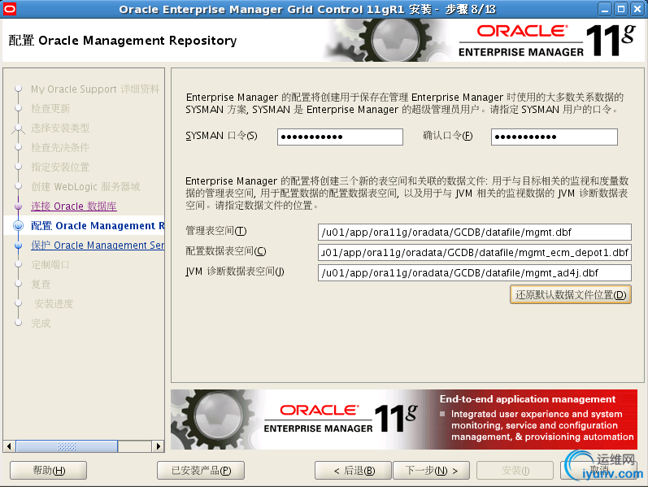Click the 'SYSMAN 口令(S)' label
The height and width of the screenshot is (487, 648).
pos(221,136)
